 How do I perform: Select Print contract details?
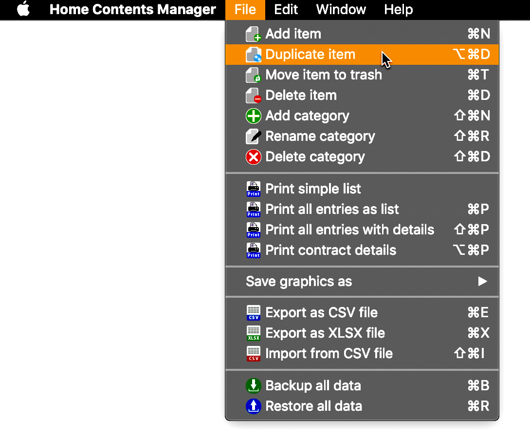click(362, 250)
